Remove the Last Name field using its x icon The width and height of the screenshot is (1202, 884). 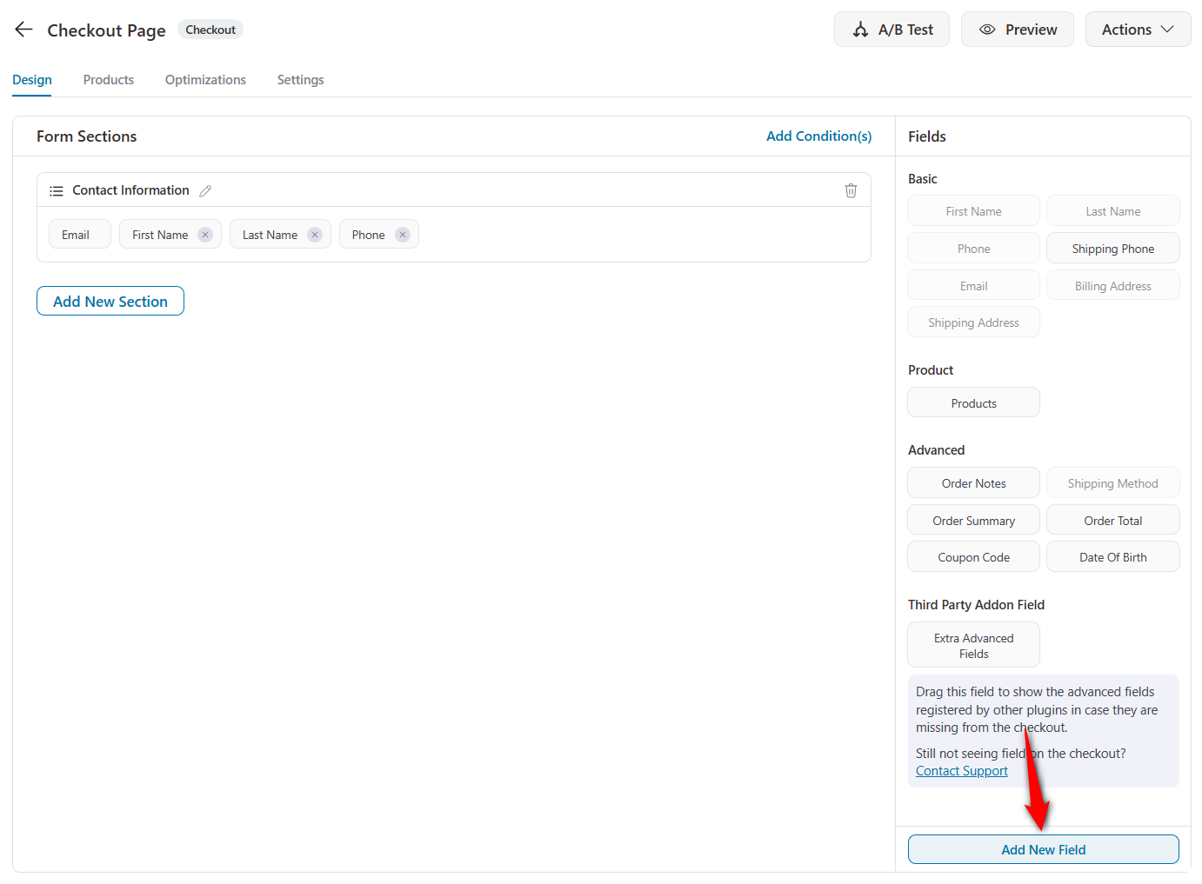pyautogui.click(x=314, y=234)
